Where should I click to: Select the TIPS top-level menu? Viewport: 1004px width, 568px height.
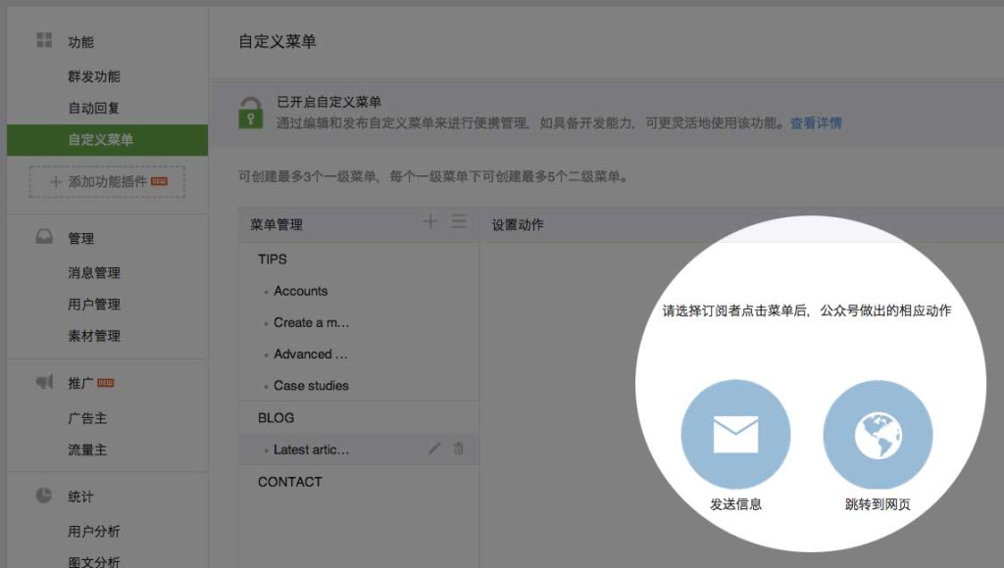(273, 260)
